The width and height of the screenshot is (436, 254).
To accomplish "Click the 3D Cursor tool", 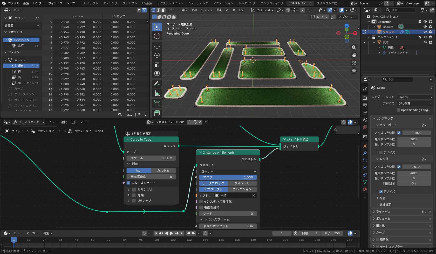I will (157, 36).
